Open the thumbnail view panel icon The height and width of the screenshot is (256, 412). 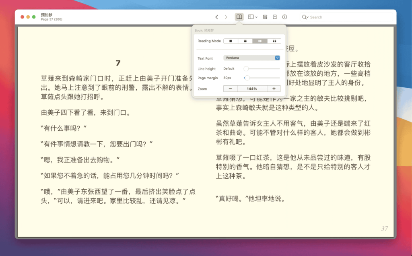[251, 17]
